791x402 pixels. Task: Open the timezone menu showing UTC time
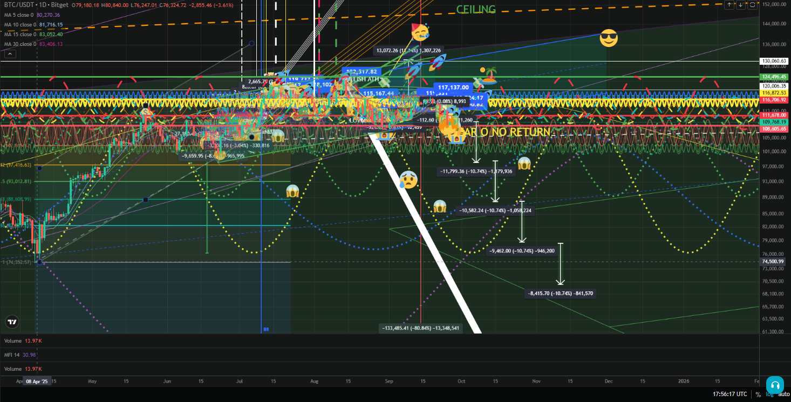click(x=729, y=394)
